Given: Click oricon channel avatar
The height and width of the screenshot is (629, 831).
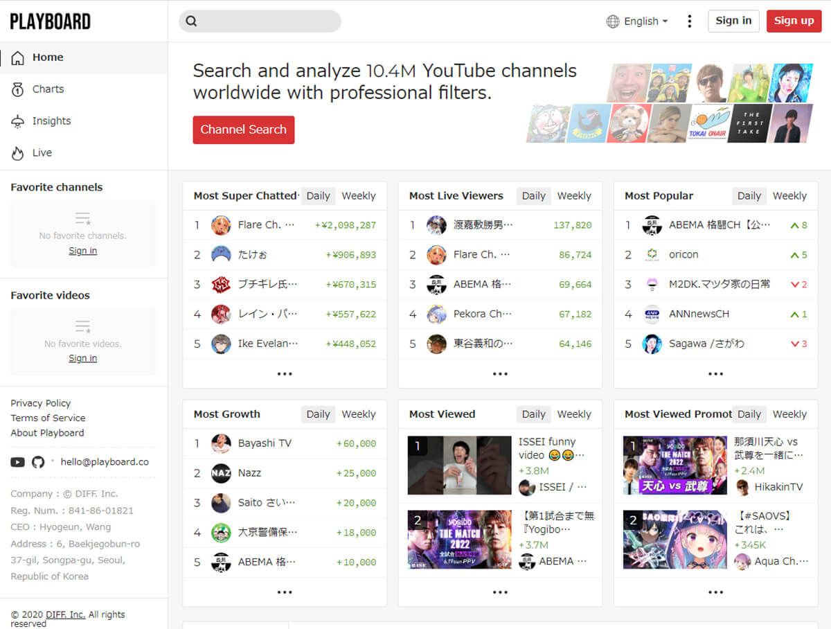Looking at the screenshot, I should point(652,255).
